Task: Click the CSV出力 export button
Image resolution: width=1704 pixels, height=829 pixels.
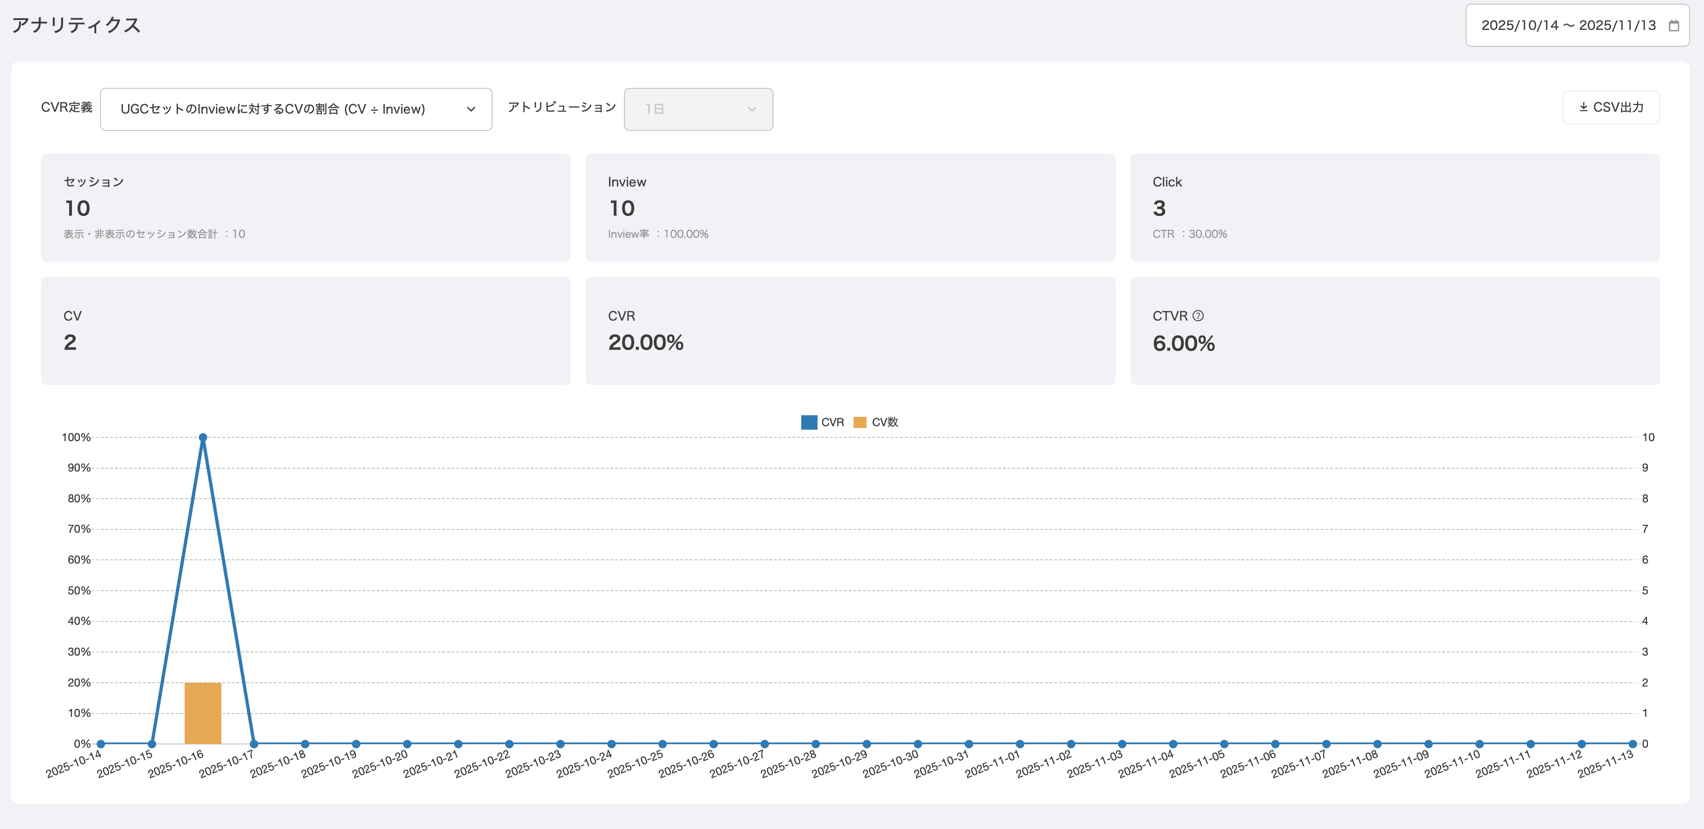Action: [x=1611, y=107]
